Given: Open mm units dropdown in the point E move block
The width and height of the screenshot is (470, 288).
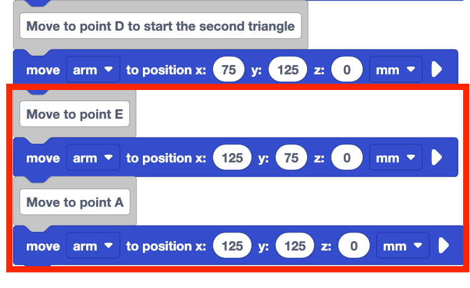Looking at the screenshot, I should 396,158.
